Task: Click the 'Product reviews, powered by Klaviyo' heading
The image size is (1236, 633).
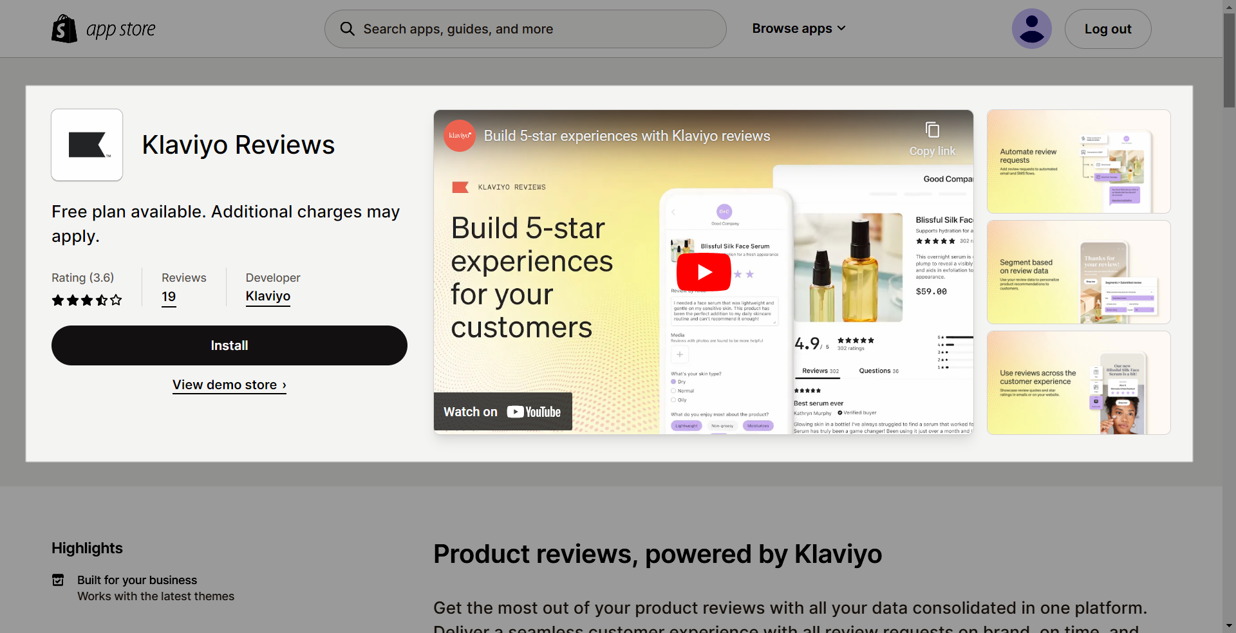Action: tap(657, 555)
